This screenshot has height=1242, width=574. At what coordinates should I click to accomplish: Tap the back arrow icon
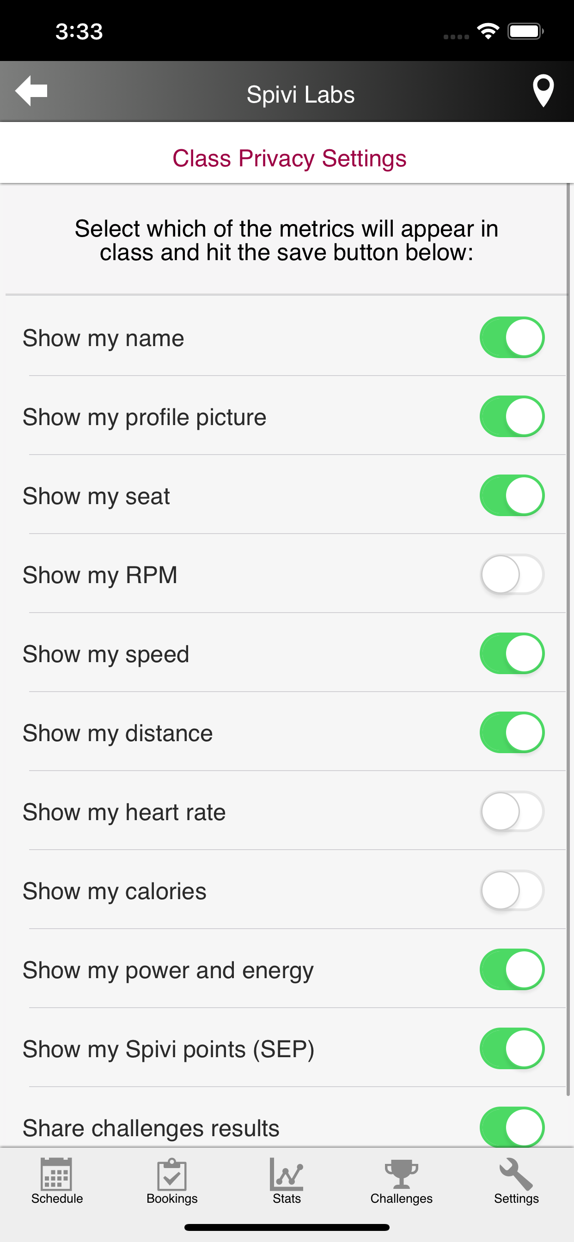coord(31,91)
